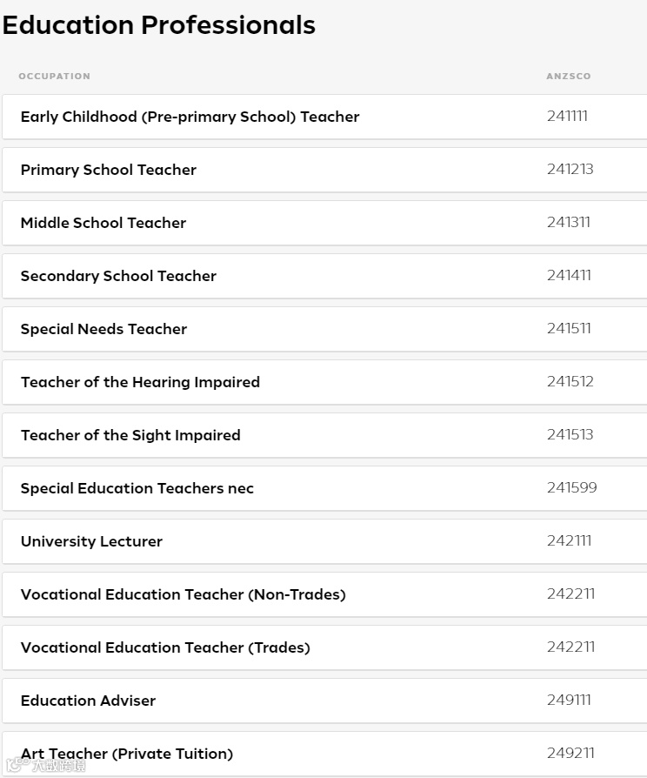Open the University Lecturer occupation
This screenshot has width=647, height=778.
tap(91, 541)
